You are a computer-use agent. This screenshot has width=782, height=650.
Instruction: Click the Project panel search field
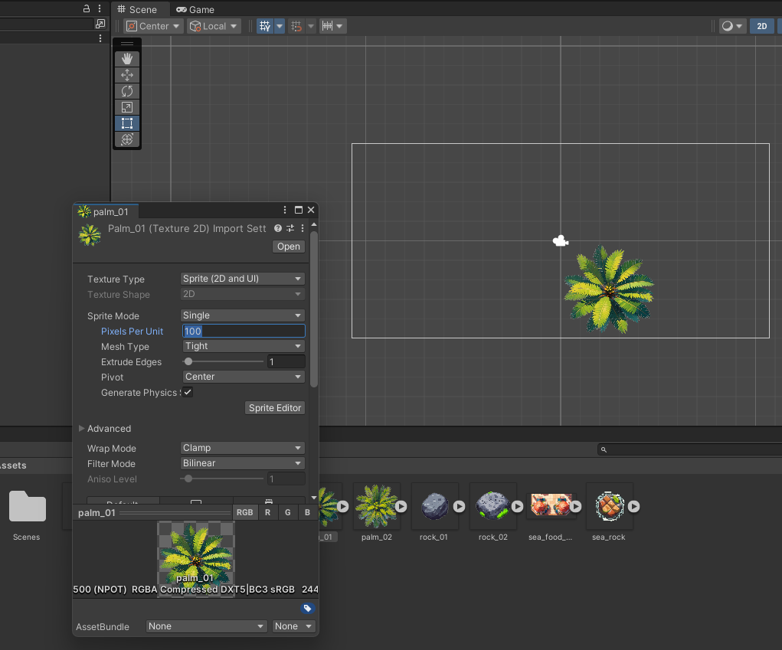coord(690,449)
